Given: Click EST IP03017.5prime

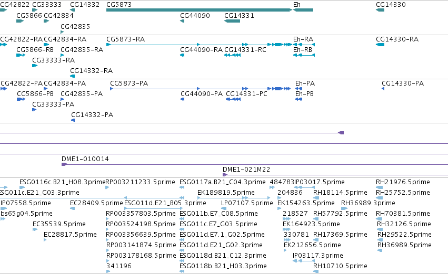Looking at the screenshot, I should pyautogui.click(x=320, y=182).
